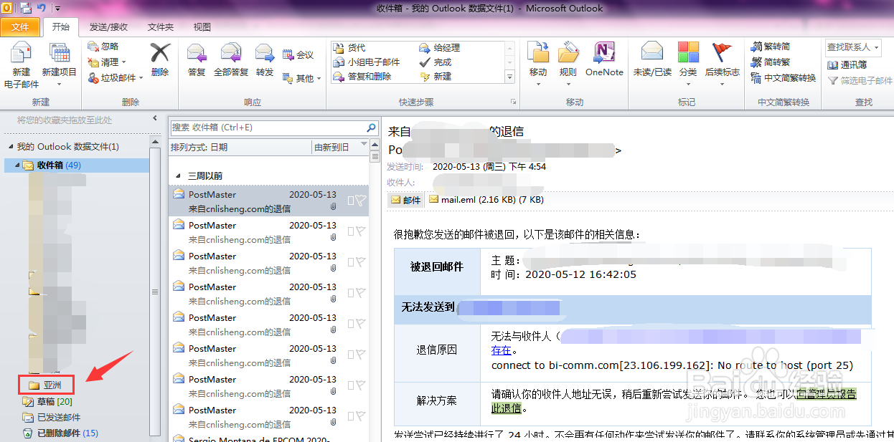Select the To Manager (给经理) quick step
The height and width of the screenshot is (442, 894).
[x=440, y=48]
